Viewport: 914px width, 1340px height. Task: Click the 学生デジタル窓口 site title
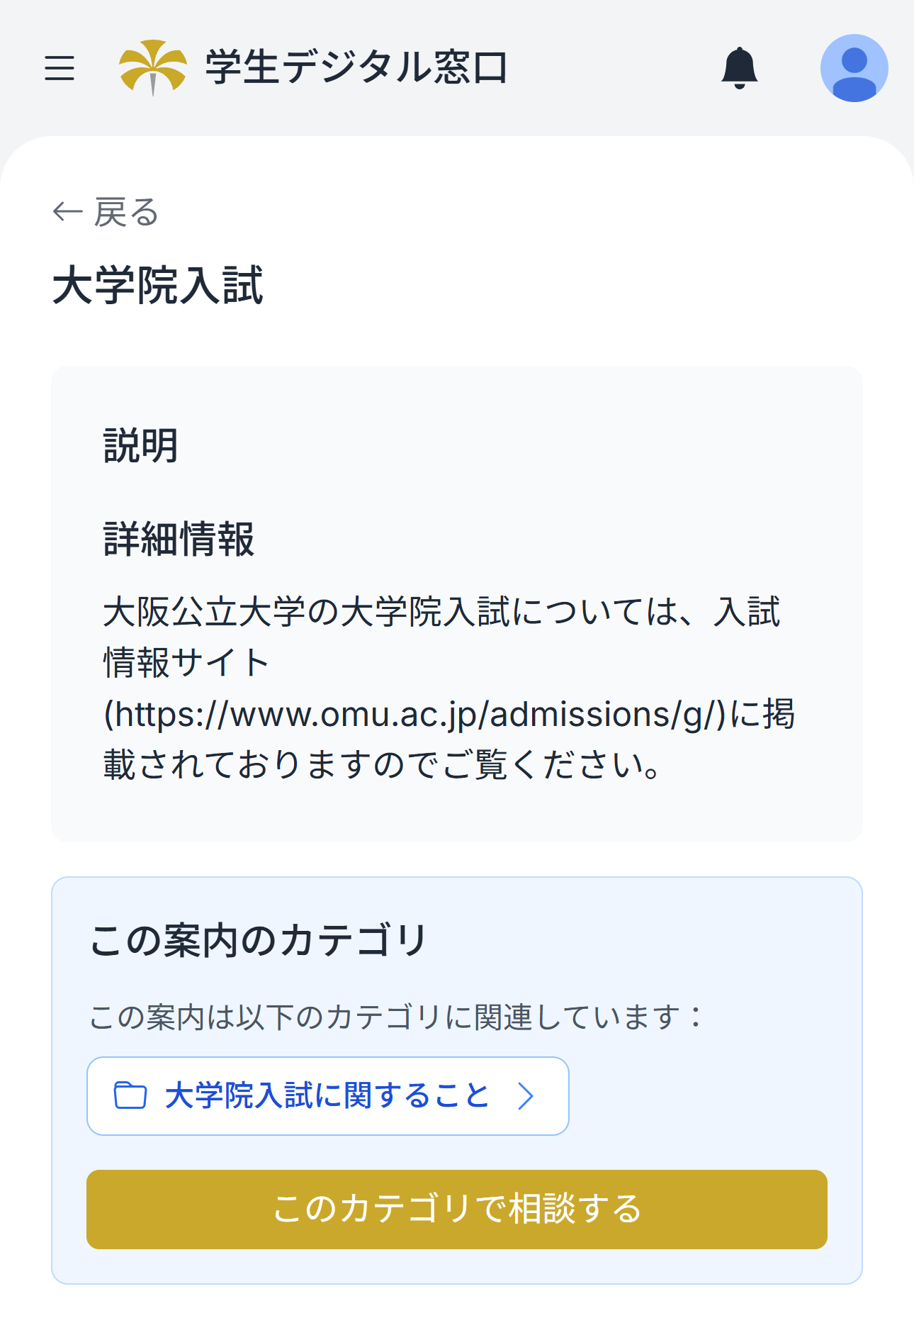[356, 68]
